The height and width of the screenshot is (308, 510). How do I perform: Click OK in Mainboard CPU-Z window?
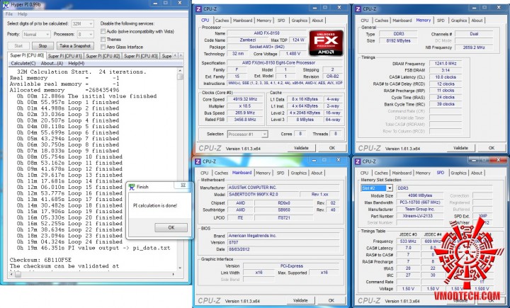point(331,300)
